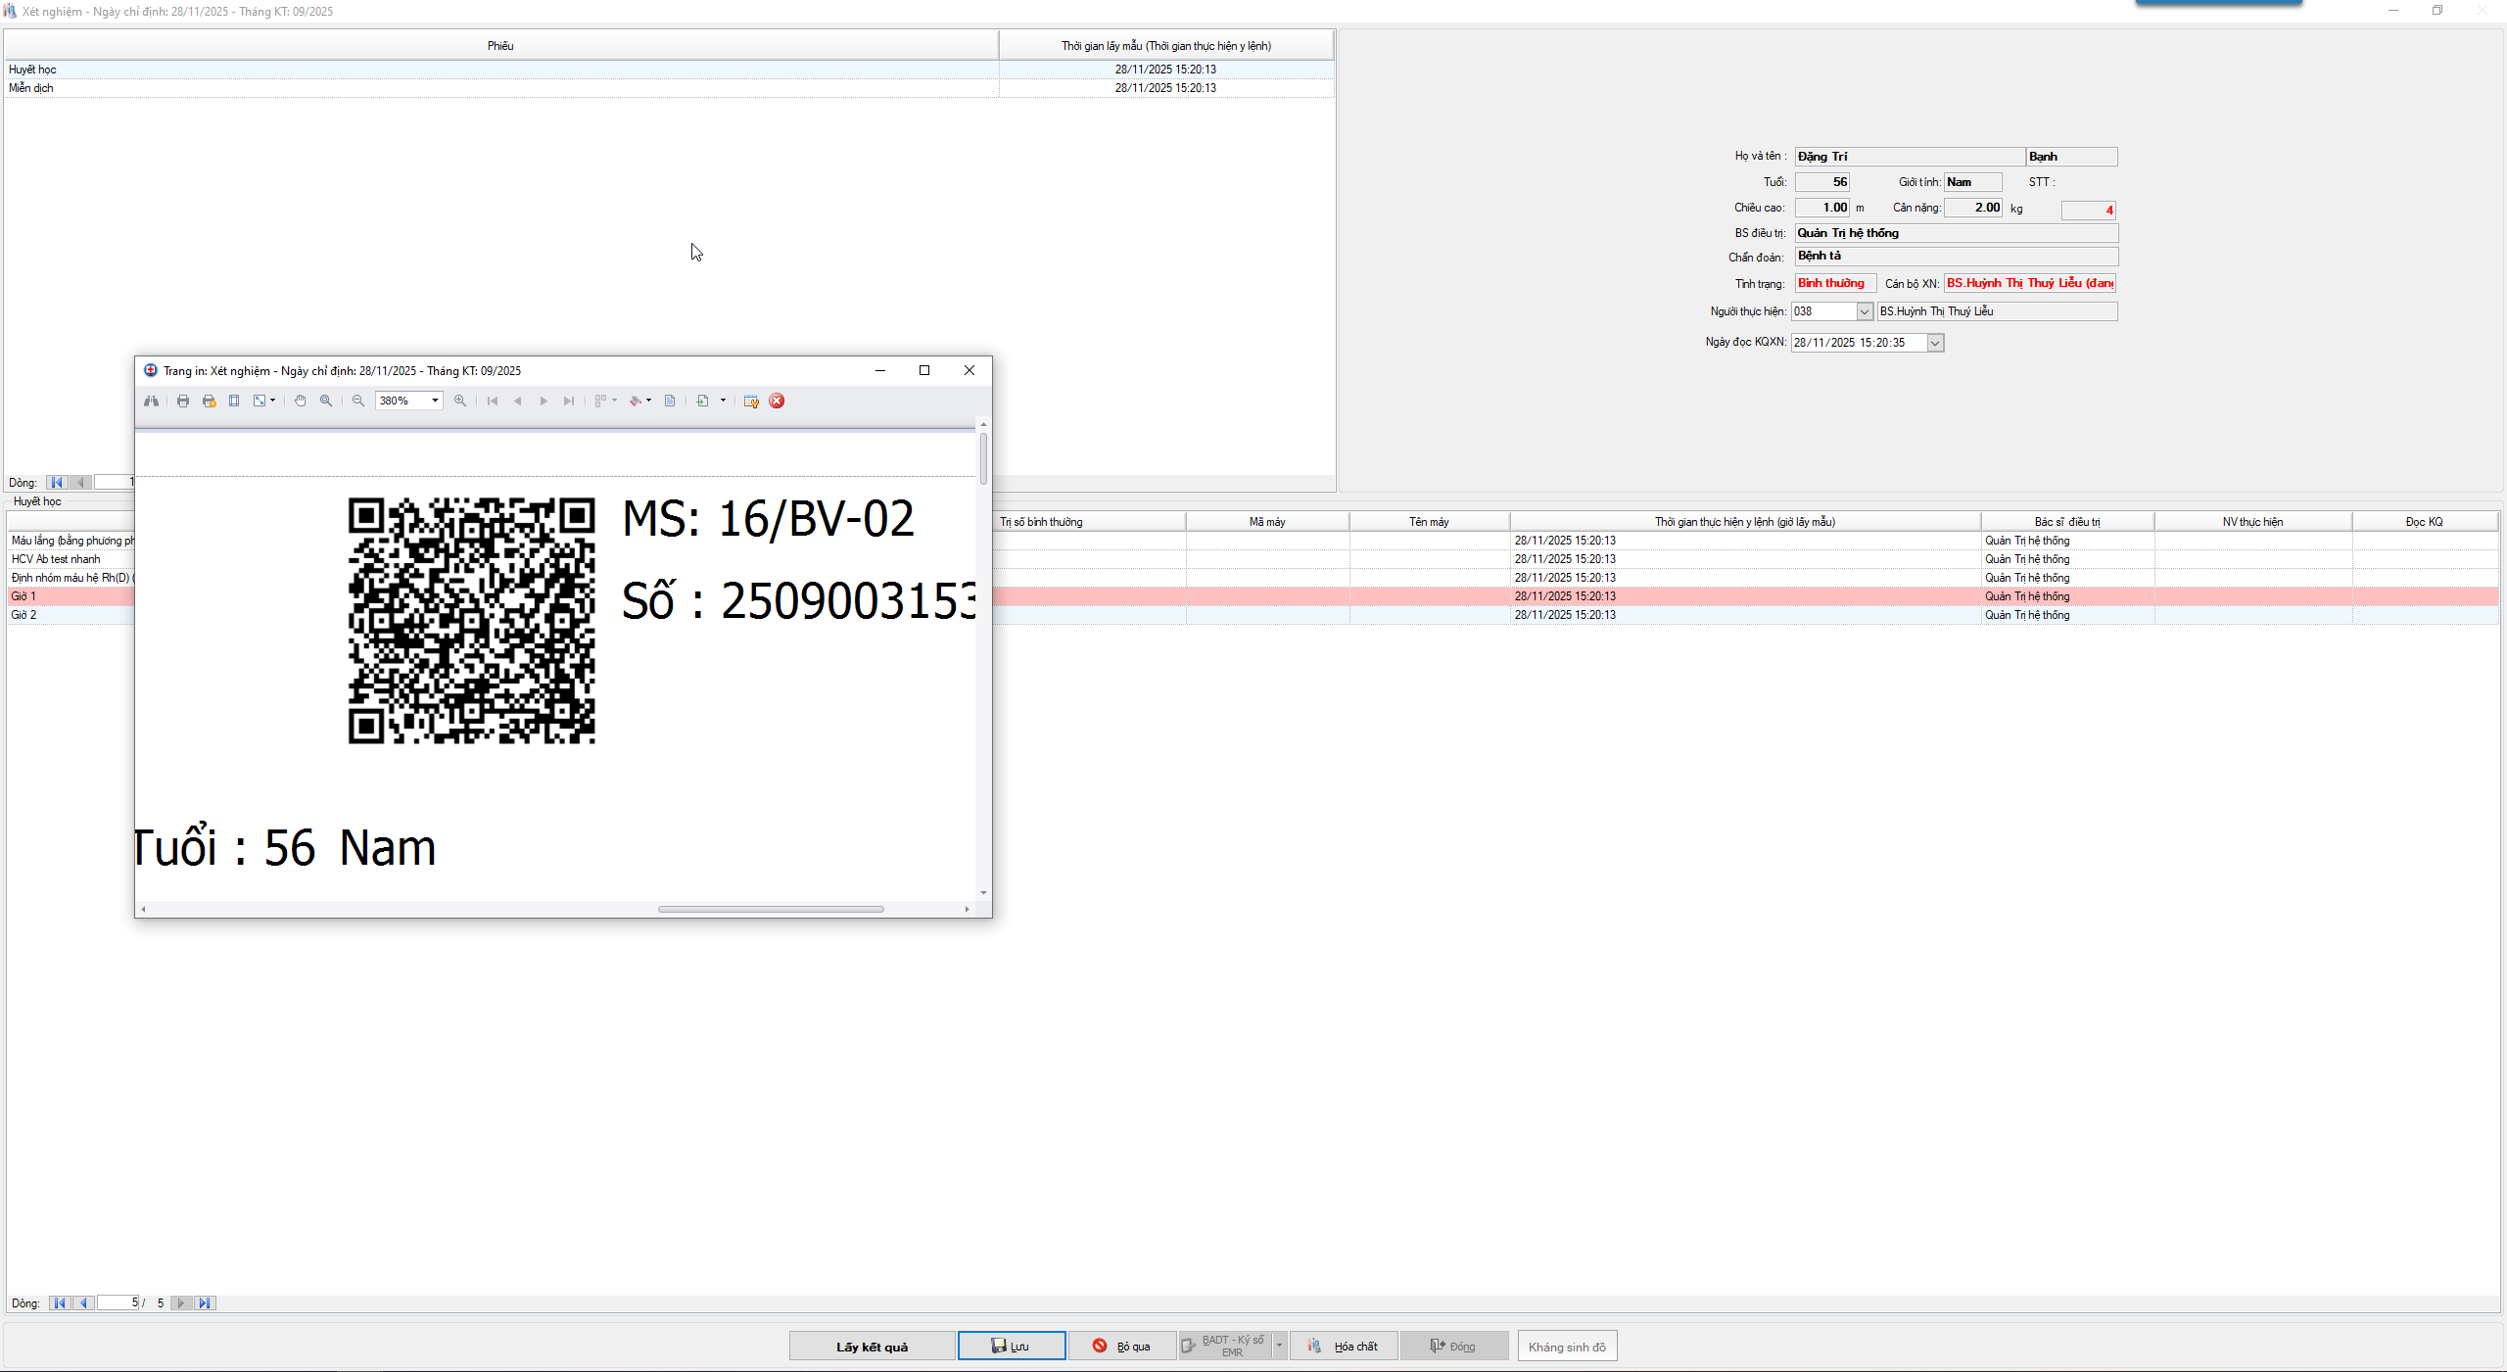Screen dimensions: 2507x1372
Task: Click the red close preview icon
Action: (777, 401)
